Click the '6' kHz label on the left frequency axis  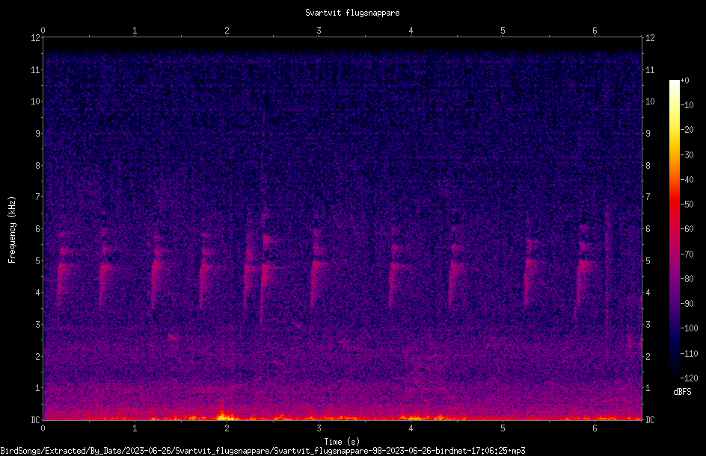(x=38, y=229)
